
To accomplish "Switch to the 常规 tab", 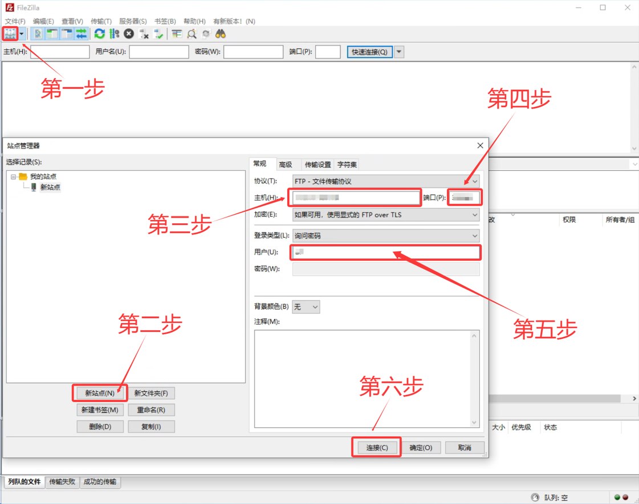I will [x=259, y=163].
